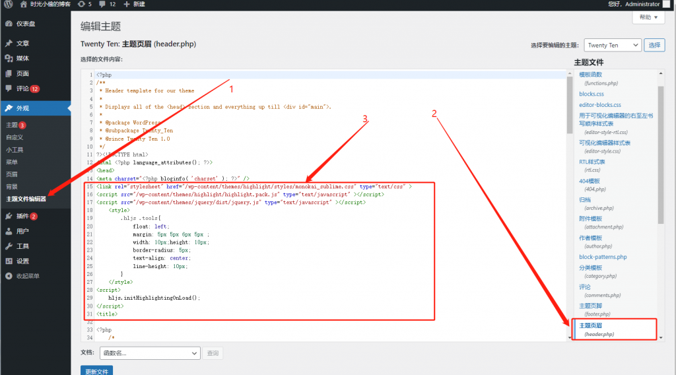Go to Themes submenu with 3 updates
This screenshot has height=375, width=676.
[16, 125]
